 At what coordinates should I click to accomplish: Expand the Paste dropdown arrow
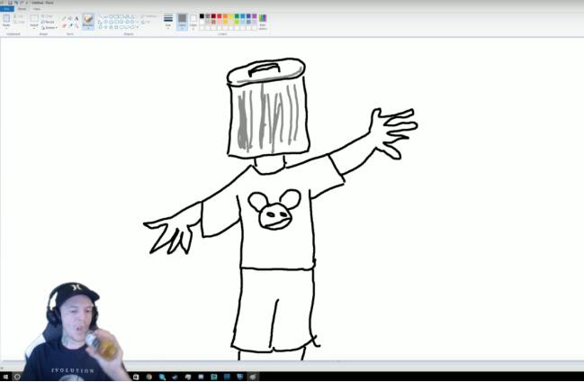tap(6, 28)
